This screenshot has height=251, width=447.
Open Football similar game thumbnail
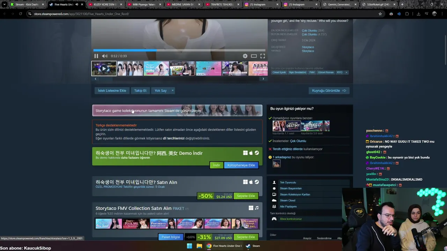[x=315, y=126]
